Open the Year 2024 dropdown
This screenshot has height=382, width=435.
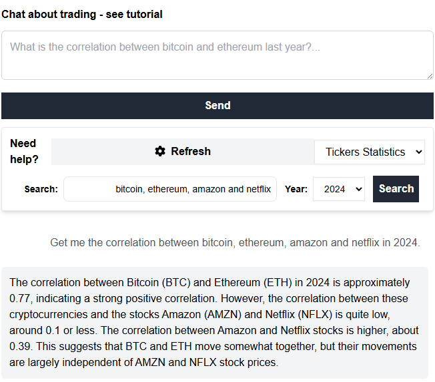click(x=339, y=189)
